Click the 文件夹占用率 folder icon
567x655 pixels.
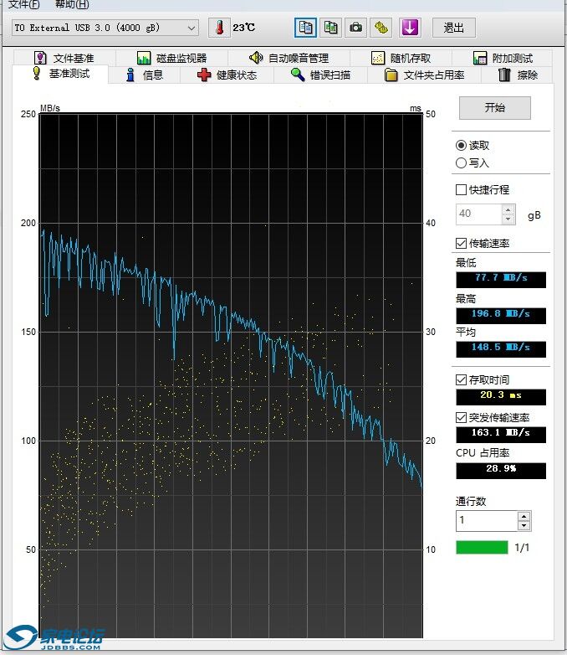click(x=391, y=75)
